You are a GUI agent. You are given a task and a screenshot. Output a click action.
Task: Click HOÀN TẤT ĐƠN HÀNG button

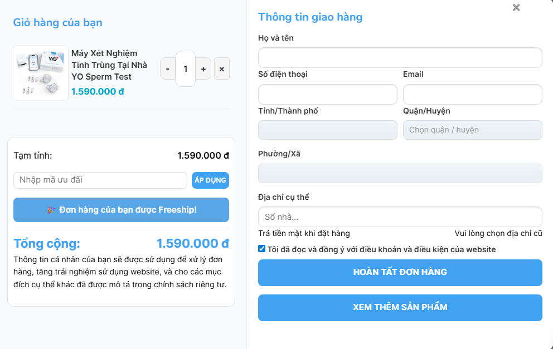pos(400,273)
